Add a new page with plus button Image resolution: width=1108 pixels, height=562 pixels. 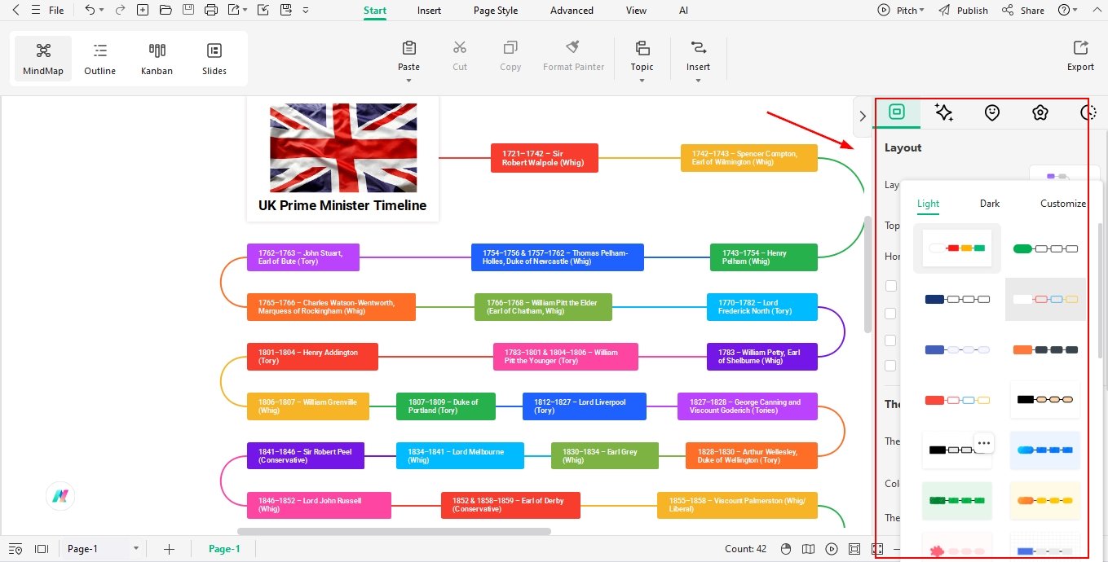pos(169,549)
